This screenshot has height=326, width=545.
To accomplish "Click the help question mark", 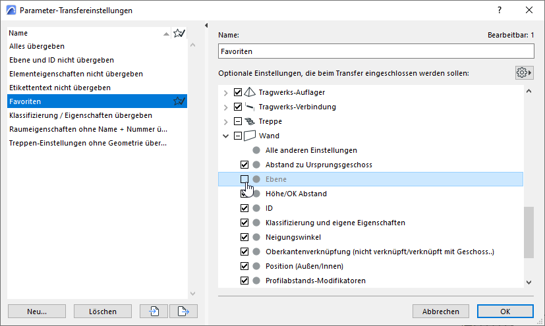I will (x=500, y=10).
